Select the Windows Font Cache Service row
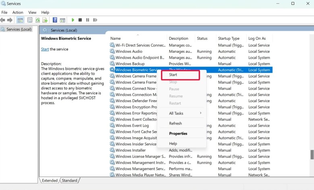This screenshot has width=314, height=190. 191,131
